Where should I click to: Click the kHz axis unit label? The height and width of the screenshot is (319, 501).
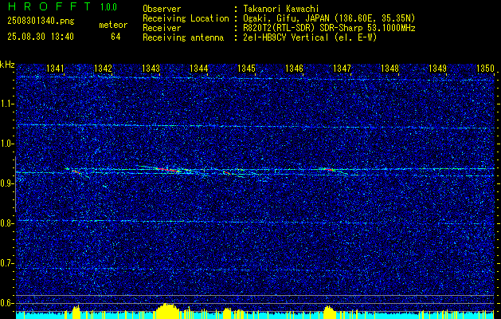pyautogui.click(x=7, y=65)
